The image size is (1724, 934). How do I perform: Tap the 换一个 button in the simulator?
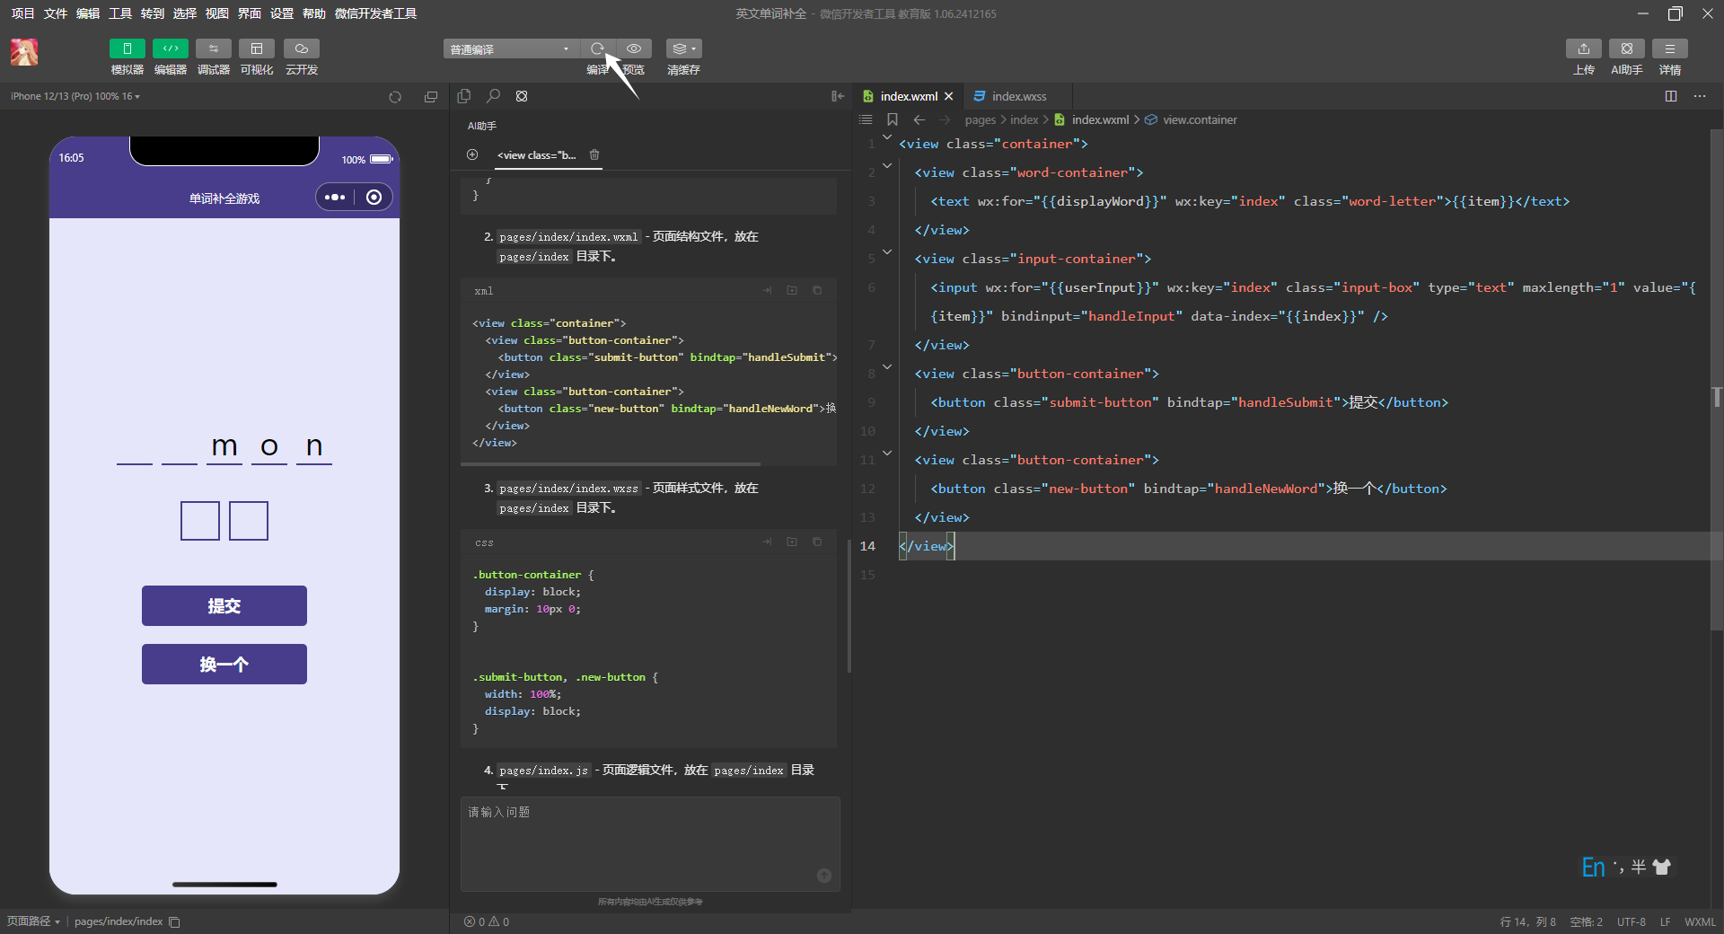(x=224, y=665)
